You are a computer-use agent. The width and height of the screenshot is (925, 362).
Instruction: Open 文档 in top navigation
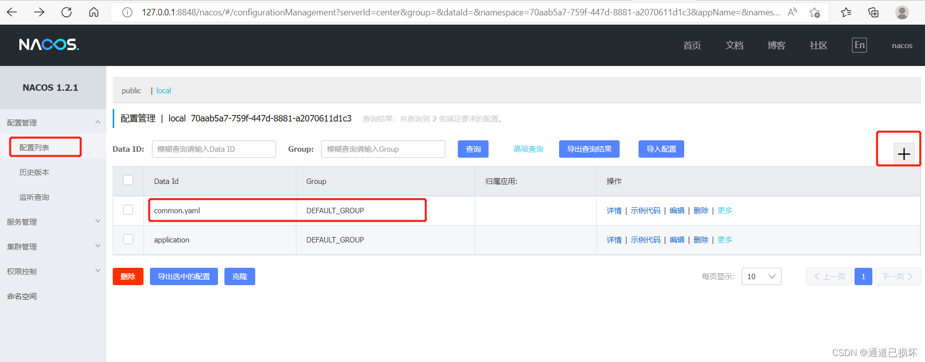734,46
